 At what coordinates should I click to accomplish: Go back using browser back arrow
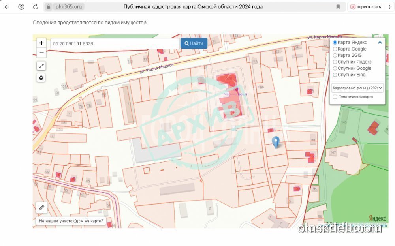[x=7, y=7]
